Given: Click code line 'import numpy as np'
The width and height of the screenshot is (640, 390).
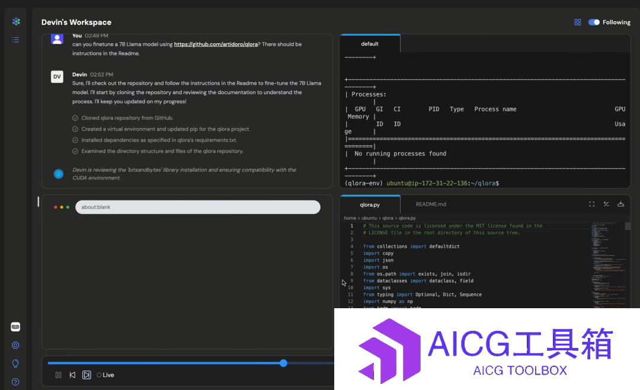Looking at the screenshot, I should [x=388, y=301].
